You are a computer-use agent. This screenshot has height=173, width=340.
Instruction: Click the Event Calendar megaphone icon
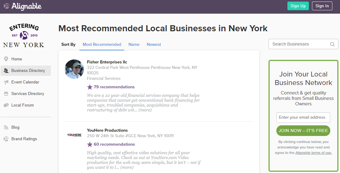[x=6, y=82]
